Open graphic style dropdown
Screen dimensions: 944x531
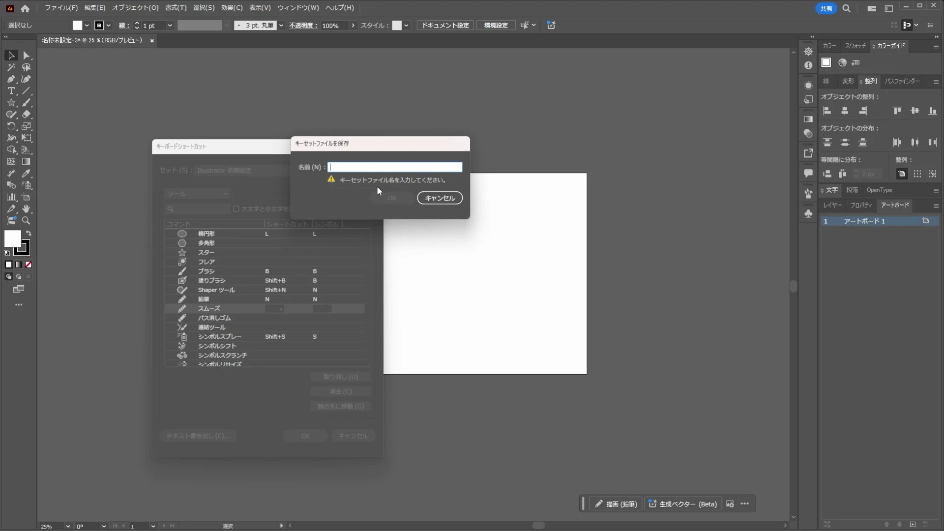406,26
